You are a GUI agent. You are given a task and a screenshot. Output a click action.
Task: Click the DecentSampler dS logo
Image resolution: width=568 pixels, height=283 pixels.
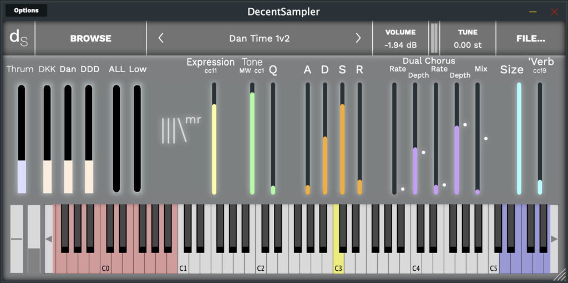18,38
